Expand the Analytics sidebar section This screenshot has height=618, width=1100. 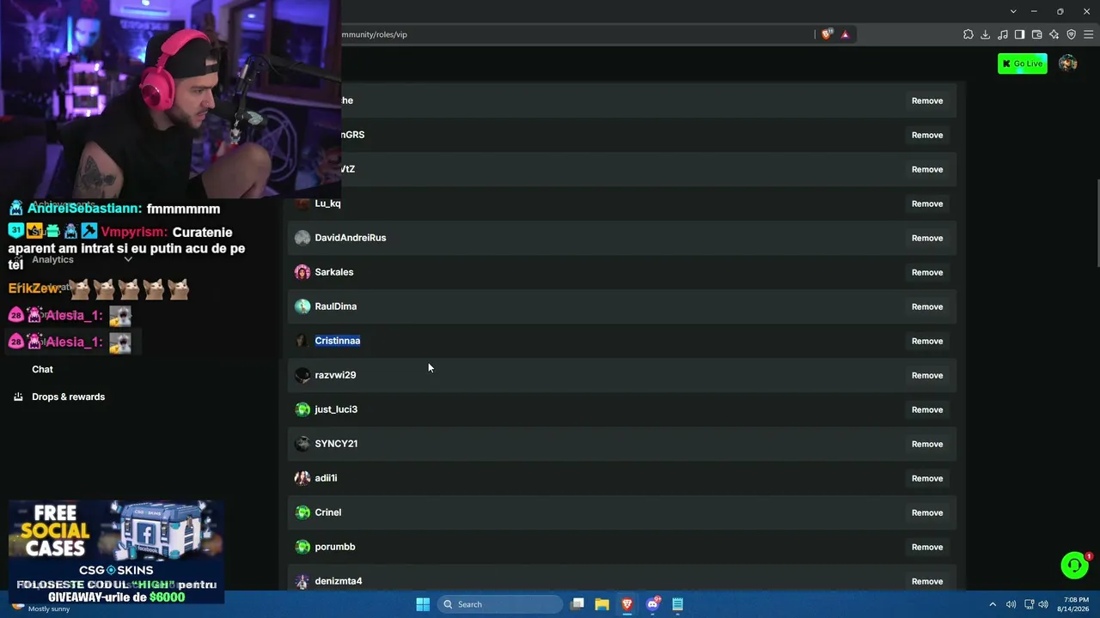(x=128, y=259)
